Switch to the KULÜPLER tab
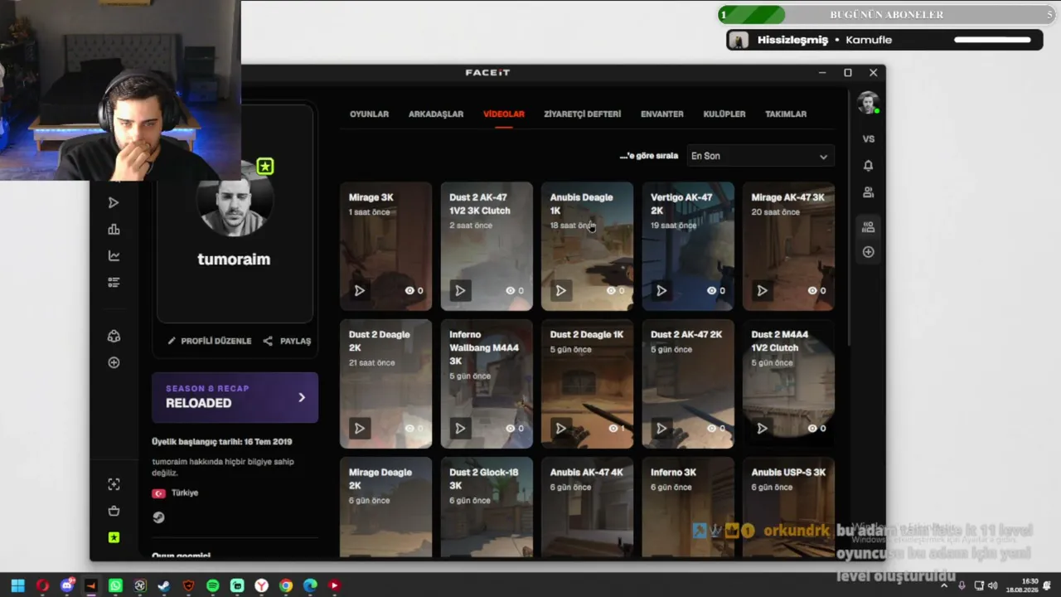Screen dimensions: 1061x597 pos(724,114)
